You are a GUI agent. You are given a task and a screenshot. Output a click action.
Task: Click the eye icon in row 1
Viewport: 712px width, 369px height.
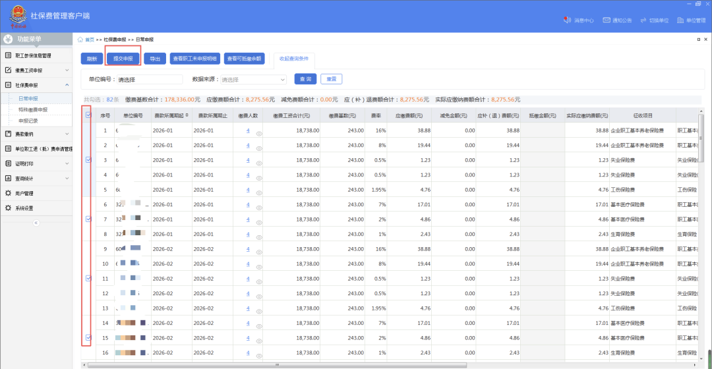pos(259,134)
